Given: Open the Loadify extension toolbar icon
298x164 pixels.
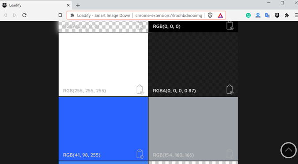Looking at the screenshot, I should (277, 15).
